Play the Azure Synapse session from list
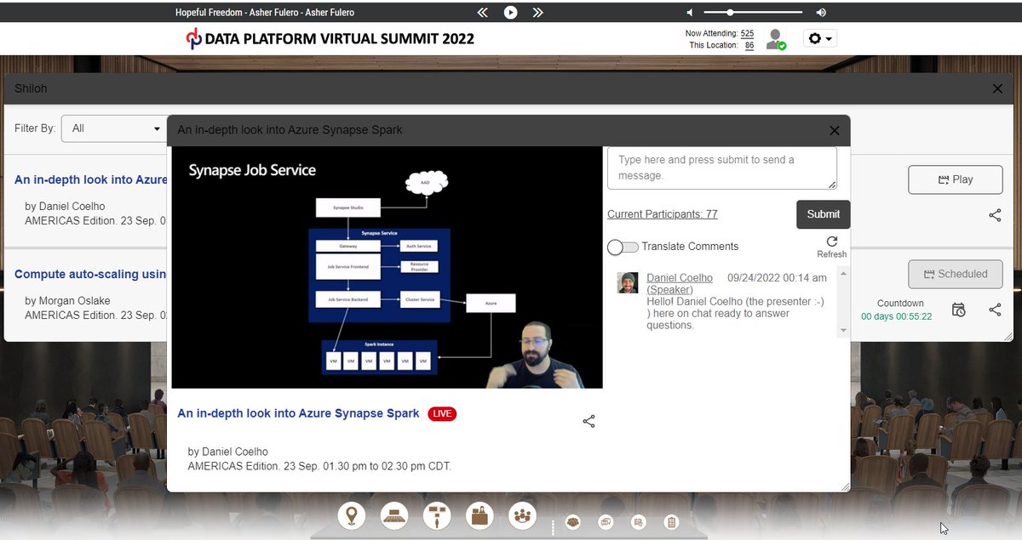The height and width of the screenshot is (540, 1022). 955,179
